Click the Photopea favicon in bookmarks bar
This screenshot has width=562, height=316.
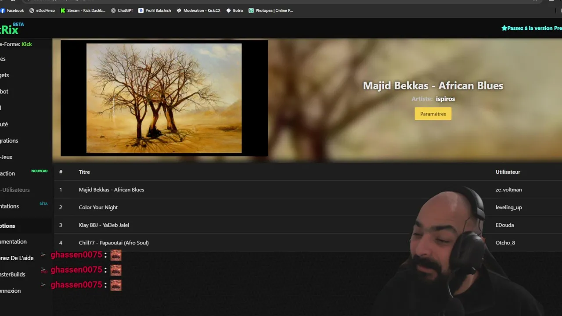pyautogui.click(x=251, y=11)
